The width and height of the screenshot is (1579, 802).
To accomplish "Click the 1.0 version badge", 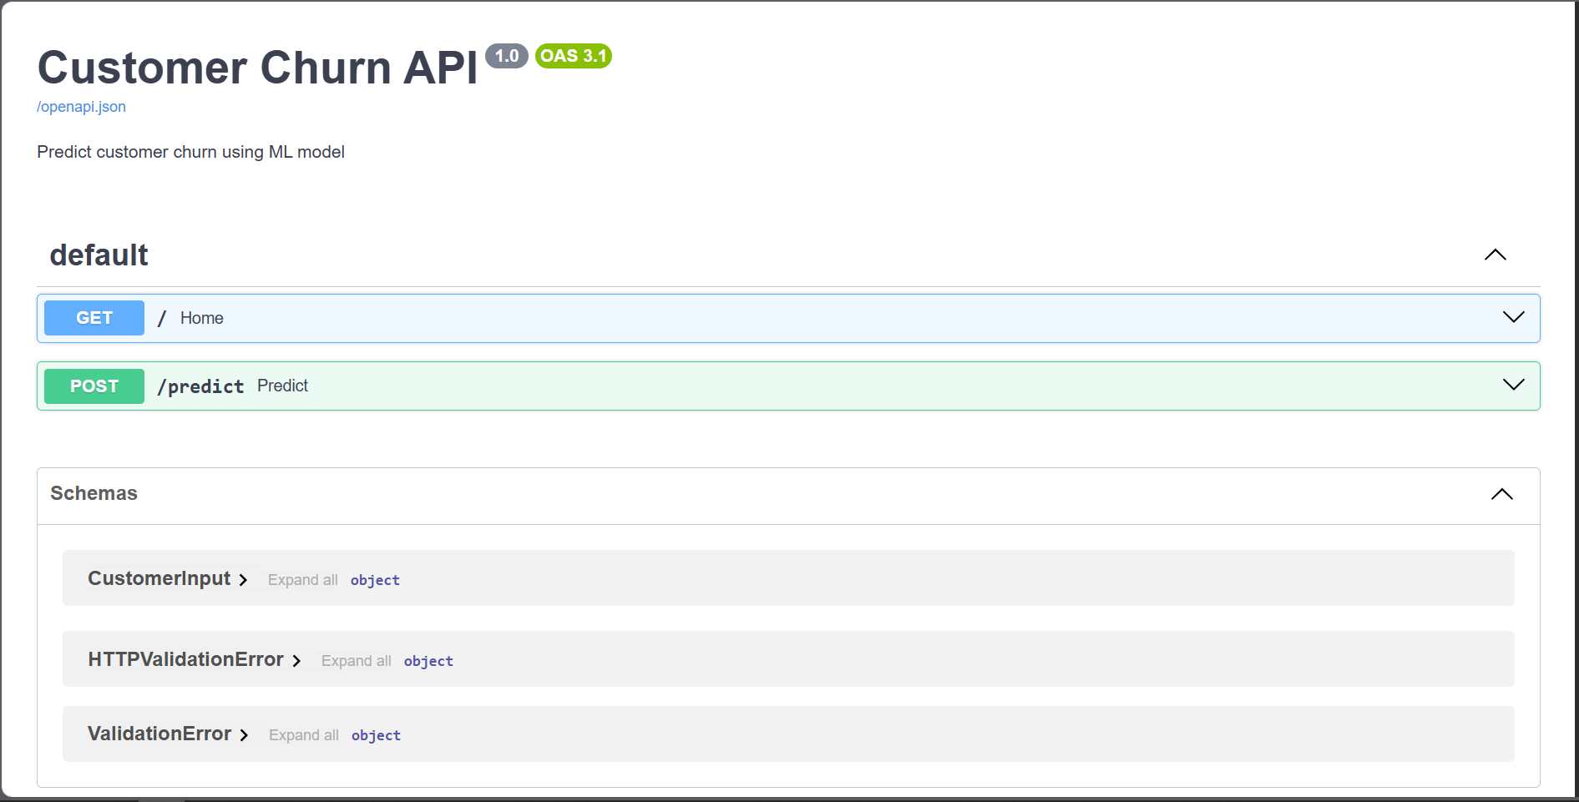I will [x=507, y=56].
